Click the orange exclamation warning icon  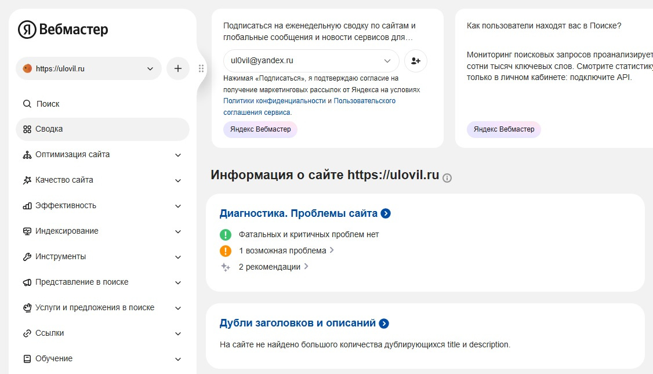[225, 250]
